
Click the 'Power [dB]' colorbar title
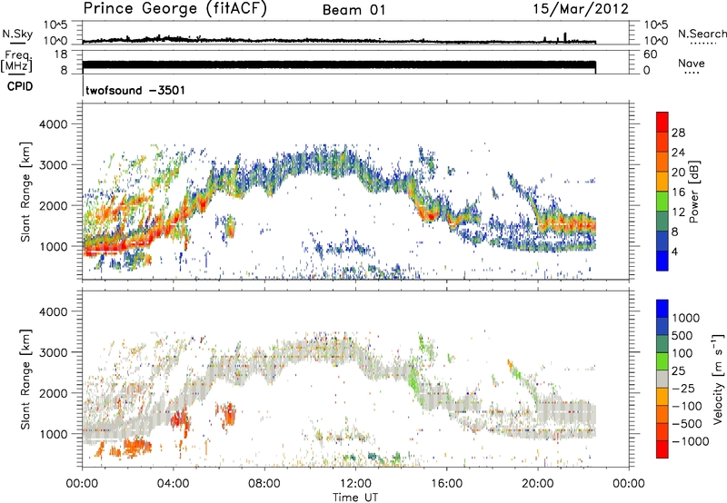[694, 192]
